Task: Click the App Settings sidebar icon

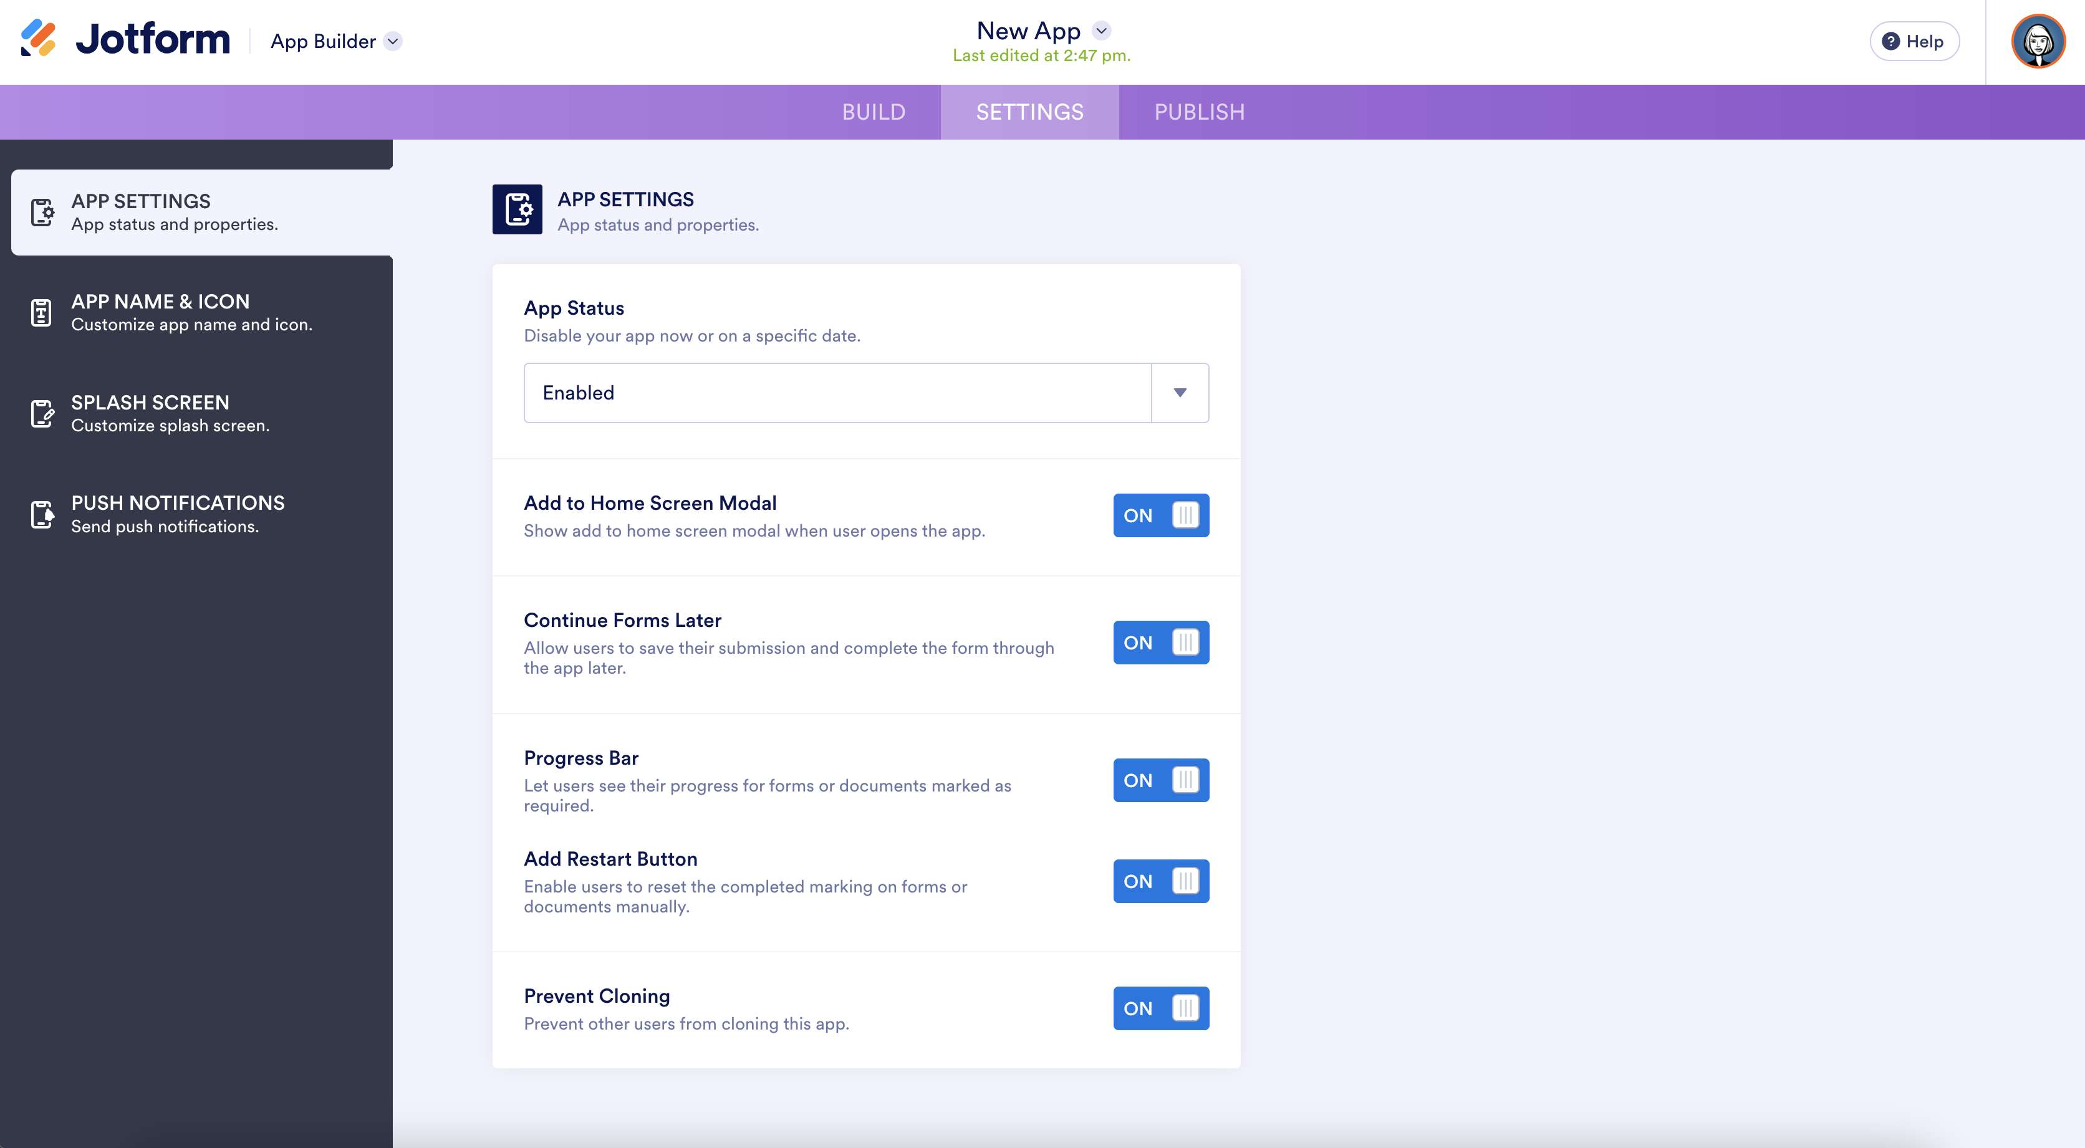Action: (42, 213)
